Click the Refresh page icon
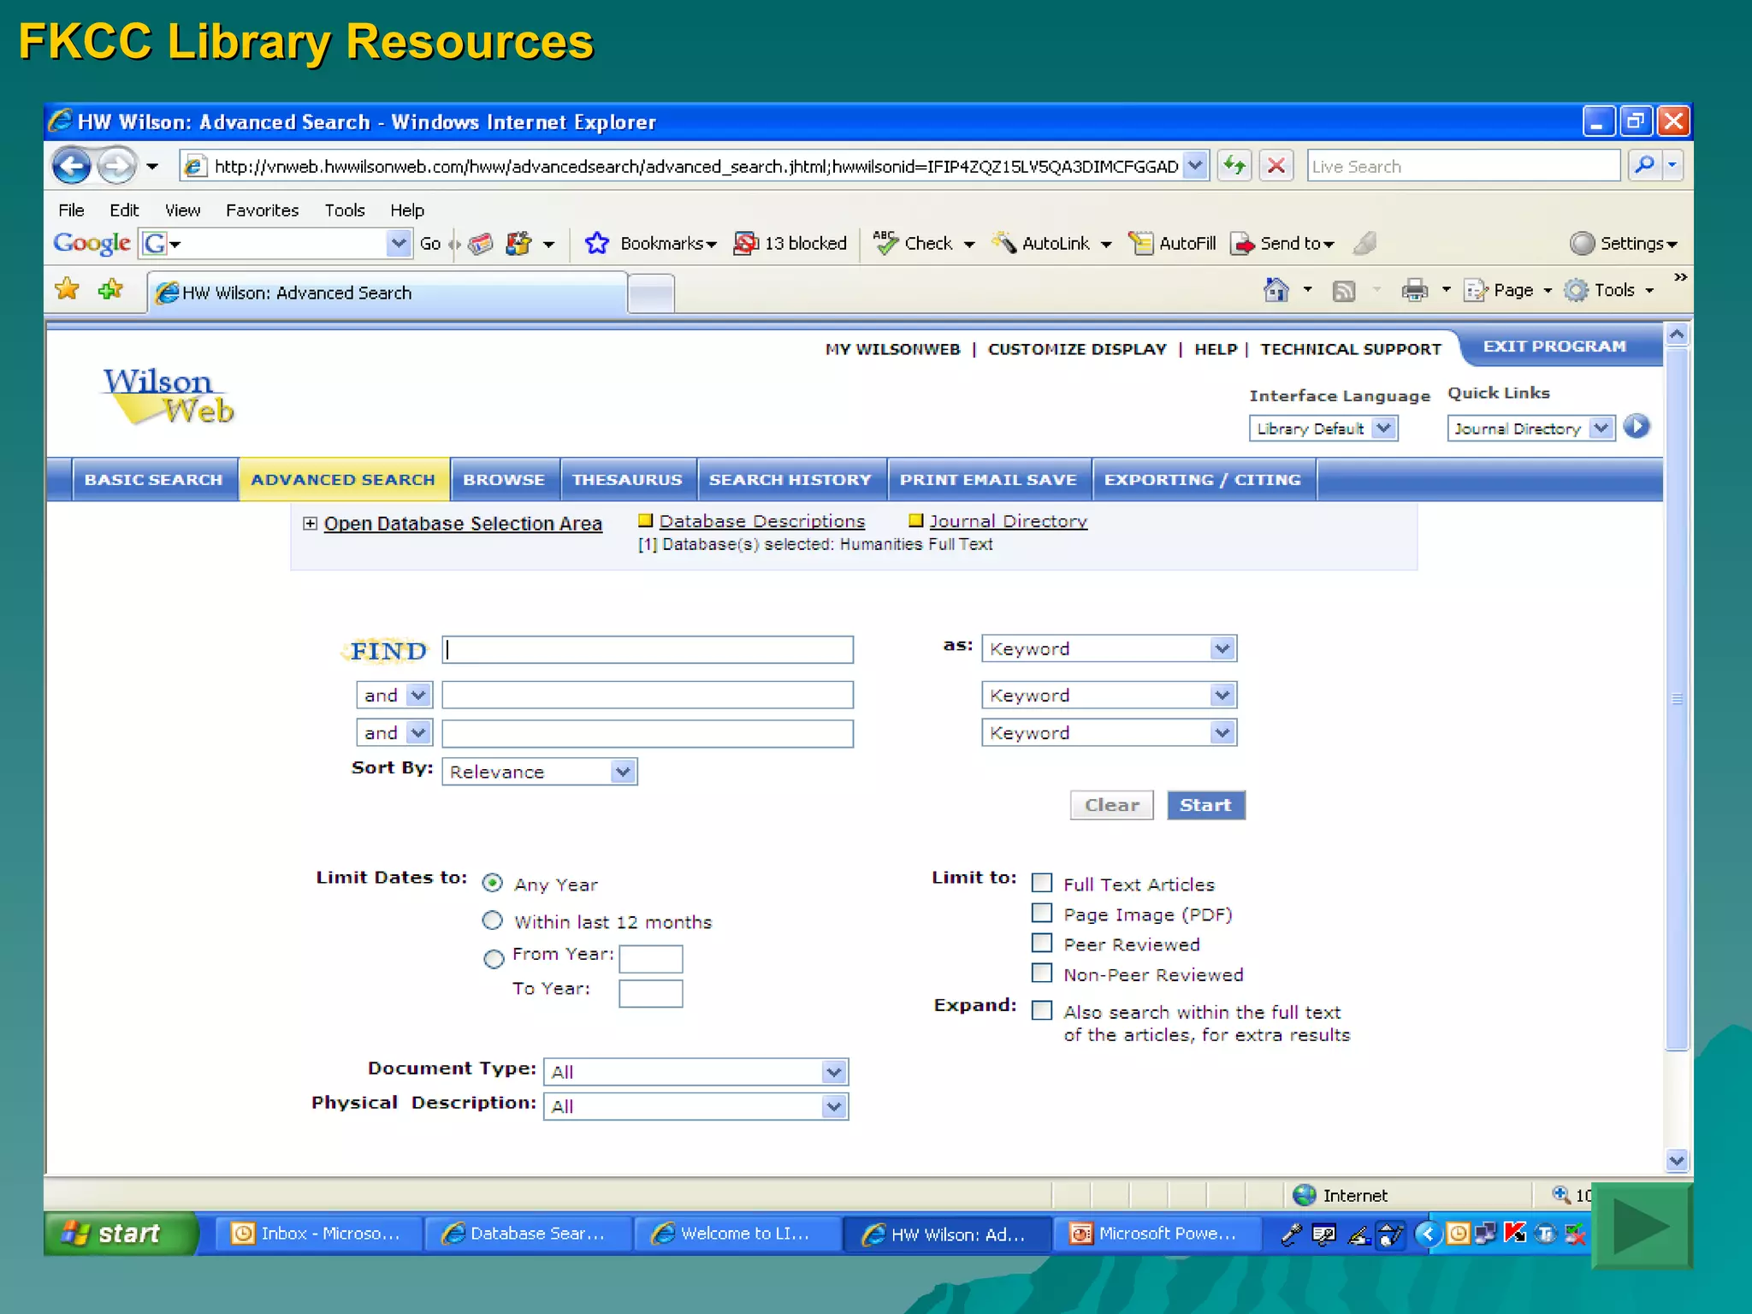 coord(1234,166)
